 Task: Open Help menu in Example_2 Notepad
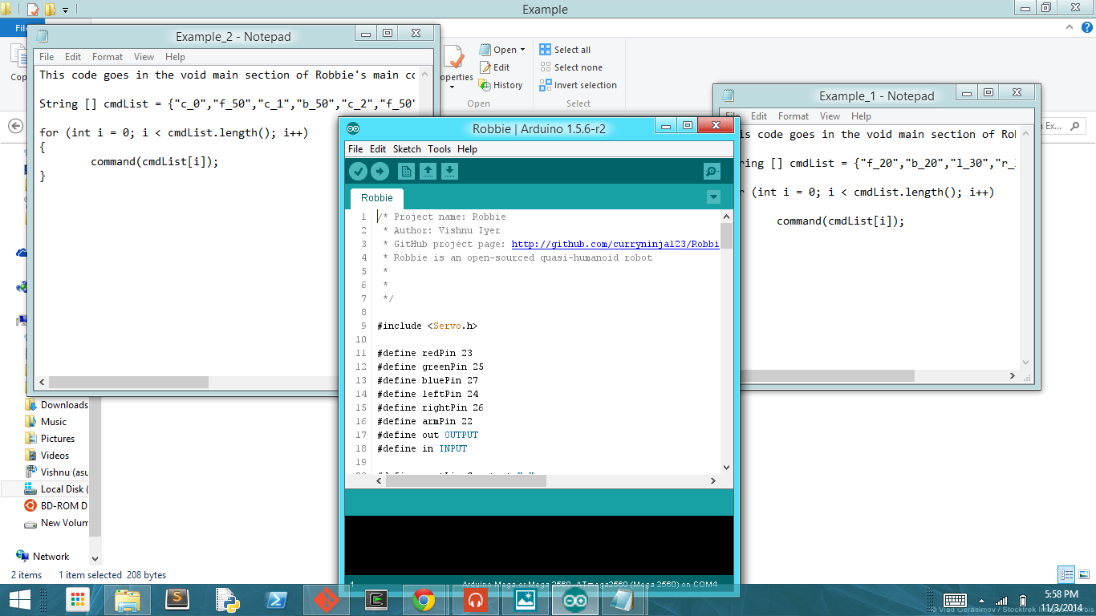175,57
